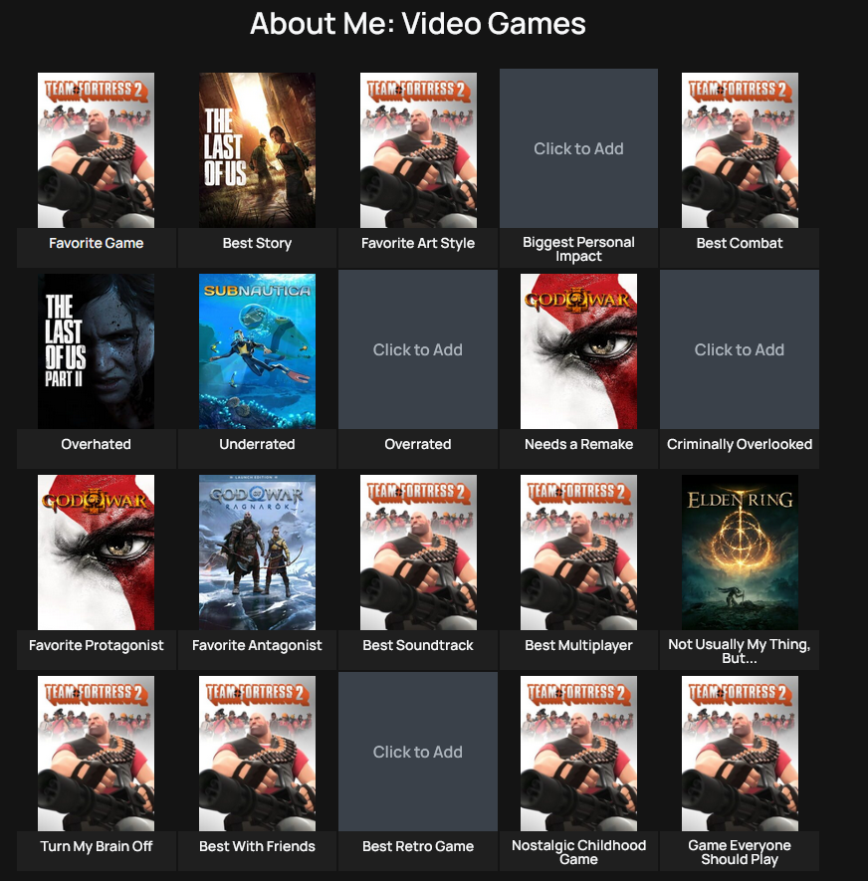This screenshot has width=868, height=881.
Task: Click the Game Everyone Should Play label
Action: [740, 852]
